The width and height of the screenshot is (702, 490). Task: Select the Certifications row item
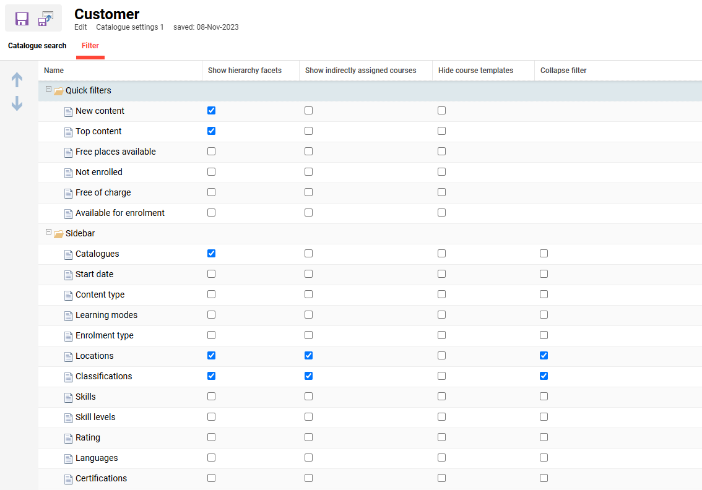tap(101, 478)
